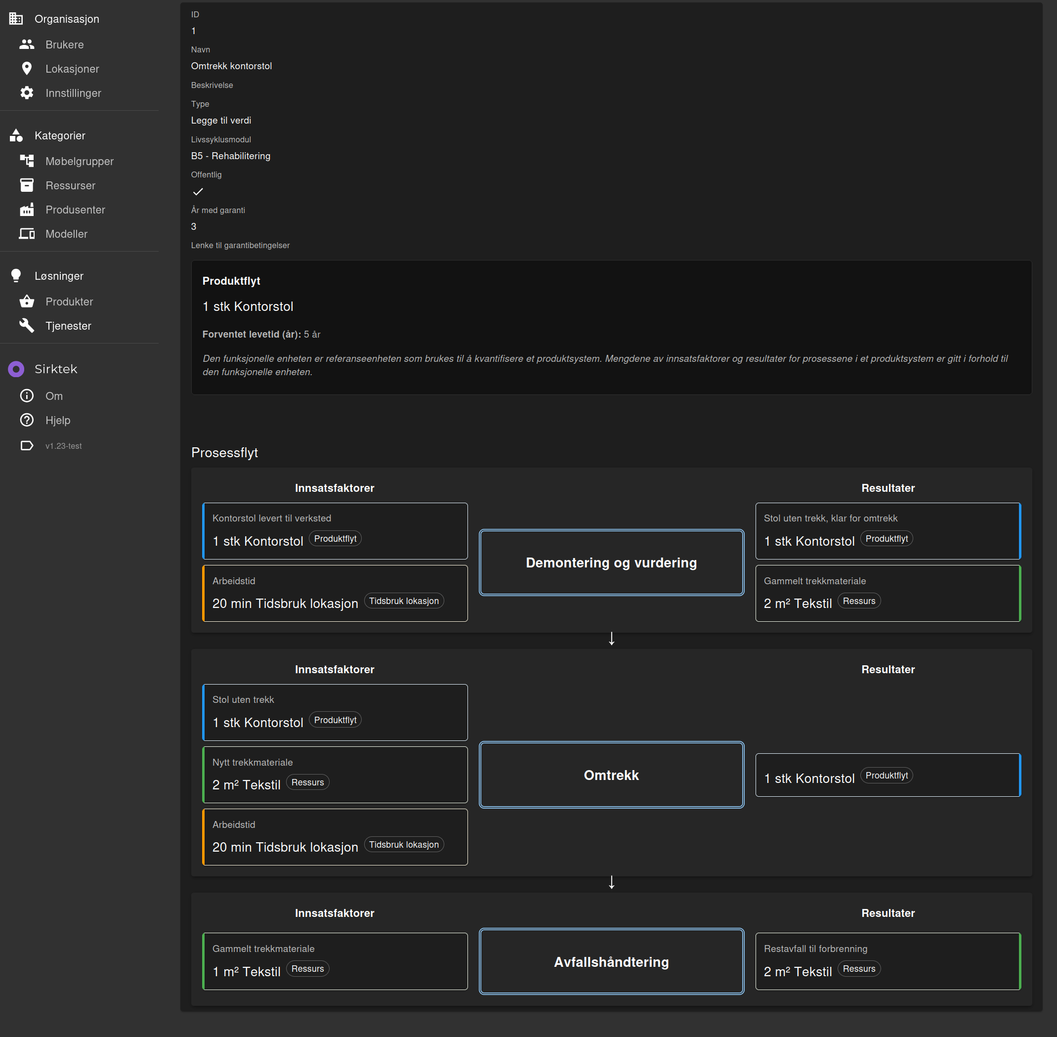Click the Brukere people icon
This screenshot has height=1037, width=1057.
point(27,44)
